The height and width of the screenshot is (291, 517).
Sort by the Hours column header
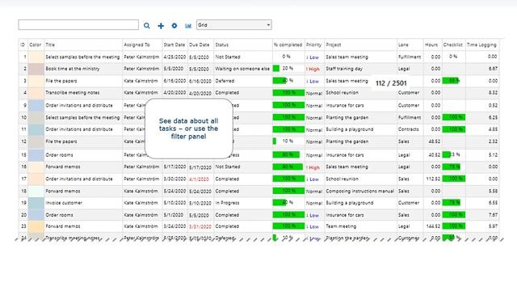431,44
